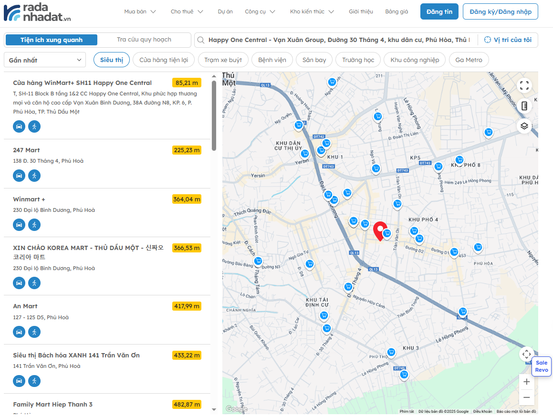The height and width of the screenshot is (418, 553).
Task: Click the map legend panel icon
Action: 524,106
